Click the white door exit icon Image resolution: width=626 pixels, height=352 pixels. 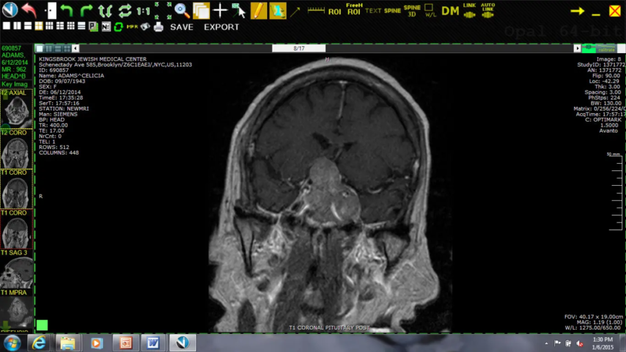point(51,10)
